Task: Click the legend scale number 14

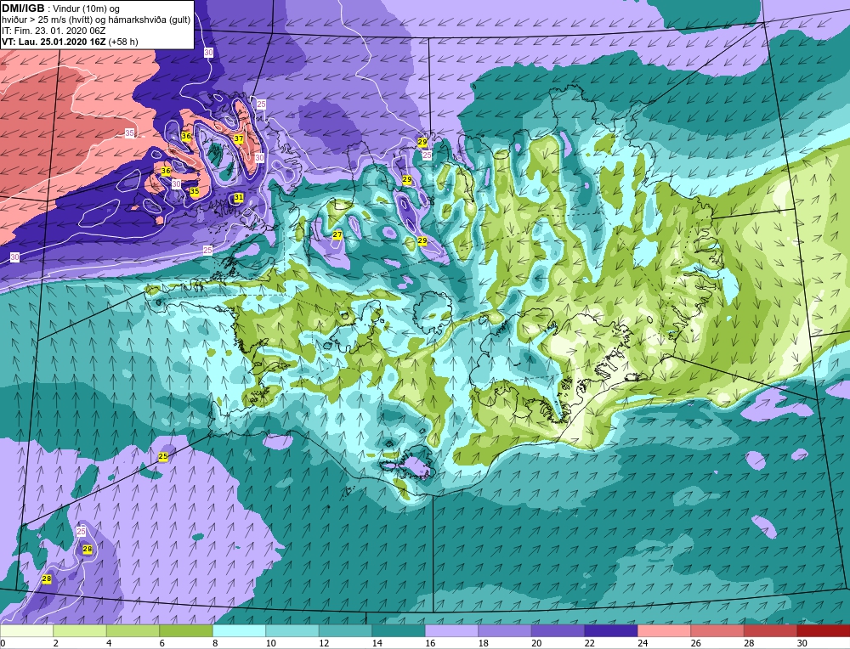Action: click(x=377, y=643)
